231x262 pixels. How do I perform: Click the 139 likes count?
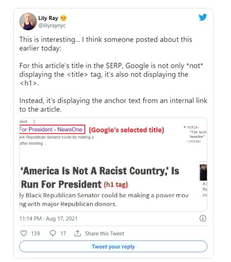(x=35, y=233)
